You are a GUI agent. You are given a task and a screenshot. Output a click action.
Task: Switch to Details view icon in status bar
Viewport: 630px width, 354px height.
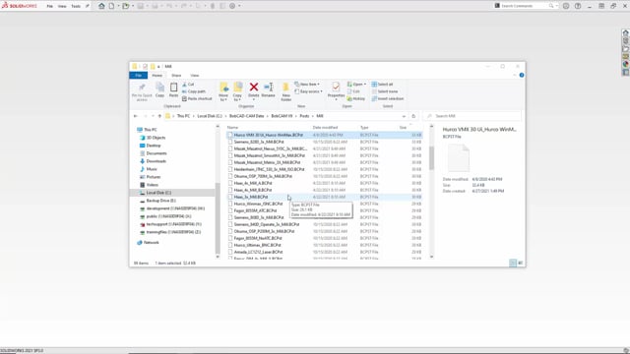513,263
